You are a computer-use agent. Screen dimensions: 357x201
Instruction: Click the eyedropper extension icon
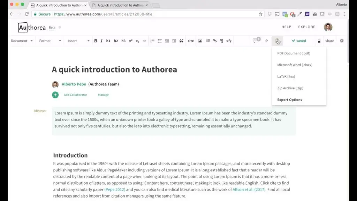[299, 14]
